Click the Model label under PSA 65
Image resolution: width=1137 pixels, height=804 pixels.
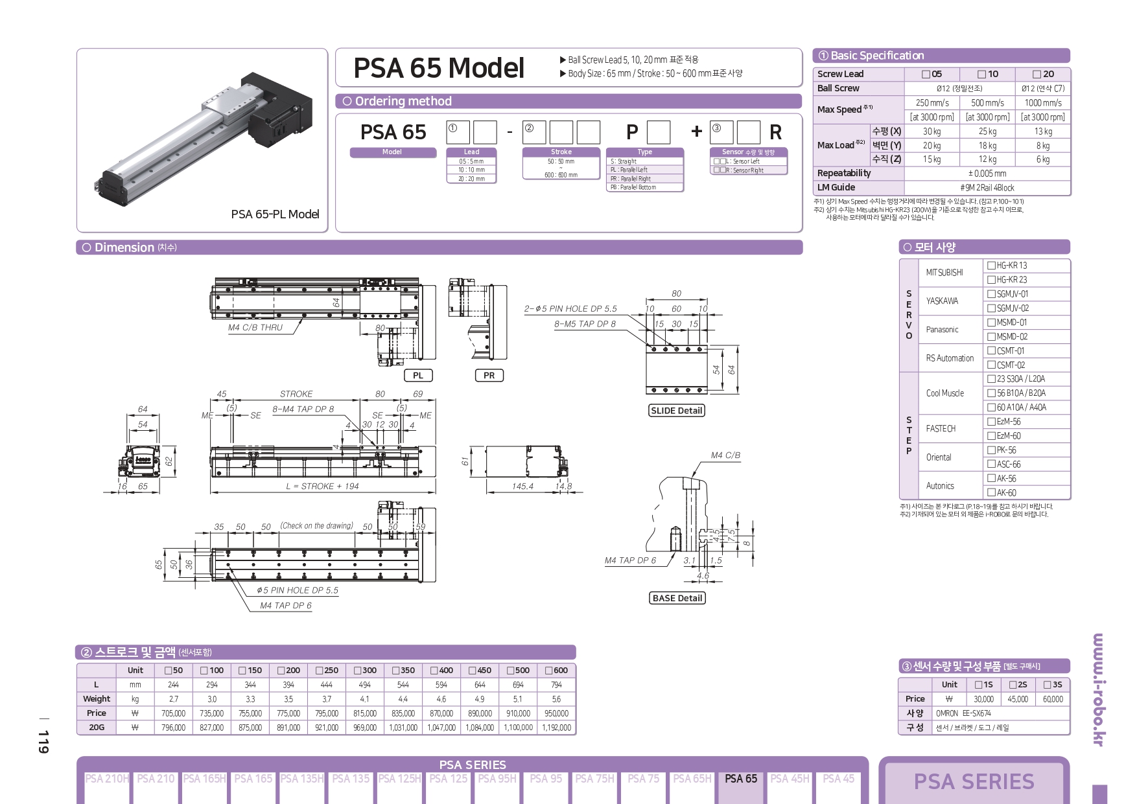click(x=392, y=152)
